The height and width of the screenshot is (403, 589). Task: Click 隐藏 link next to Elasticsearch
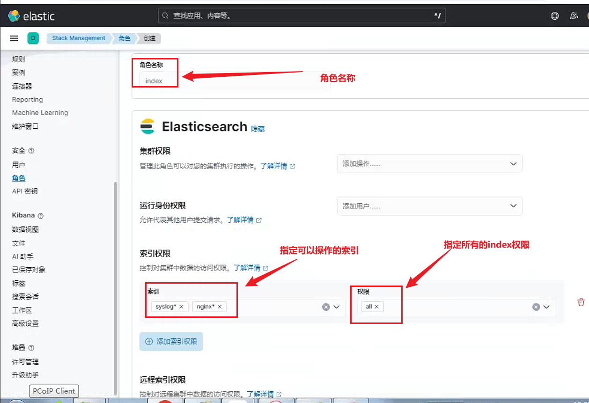tap(258, 129)
